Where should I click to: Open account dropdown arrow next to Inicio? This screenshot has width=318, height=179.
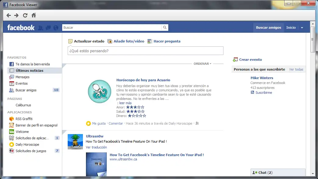pos(302,27)
